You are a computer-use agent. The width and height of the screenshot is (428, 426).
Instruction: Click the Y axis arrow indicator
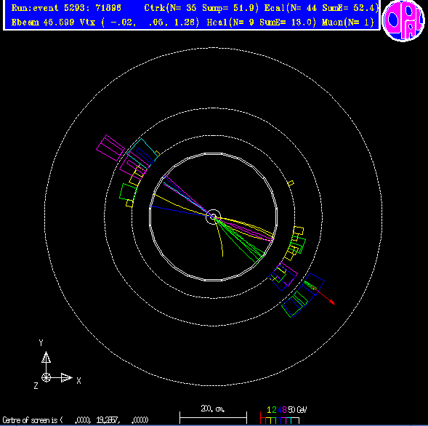pos(46,357)
